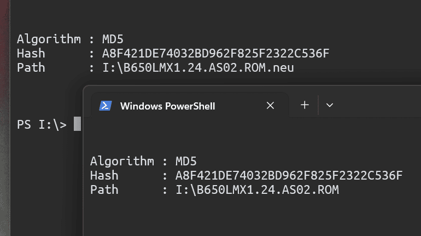
Task: Click the PS I:\> prompt text
Action: [x=42, y=124]
